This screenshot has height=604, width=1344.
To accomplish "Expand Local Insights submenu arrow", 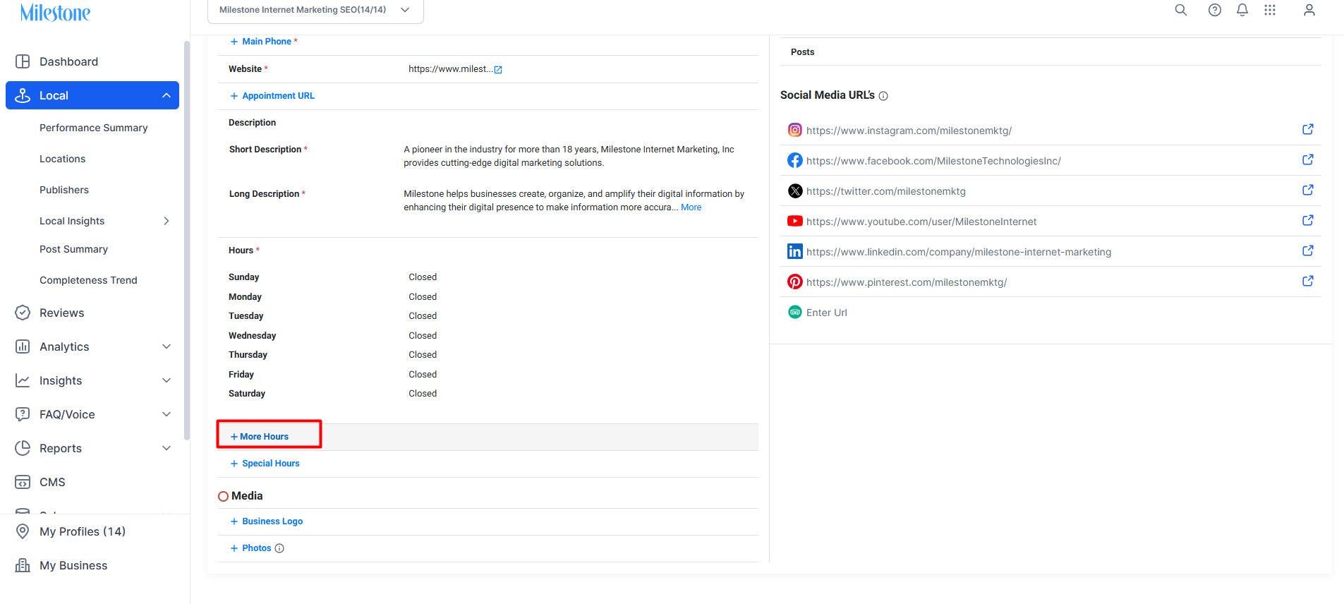I will point(167,221).
